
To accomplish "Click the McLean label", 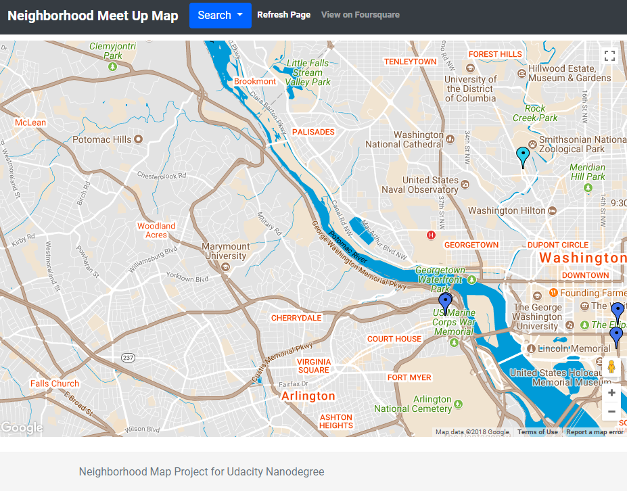I will [x=30, y=122].
